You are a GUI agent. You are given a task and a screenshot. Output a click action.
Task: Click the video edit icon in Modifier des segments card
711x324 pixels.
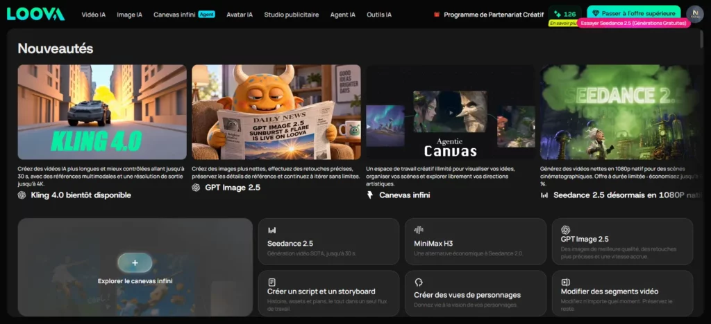565,282
